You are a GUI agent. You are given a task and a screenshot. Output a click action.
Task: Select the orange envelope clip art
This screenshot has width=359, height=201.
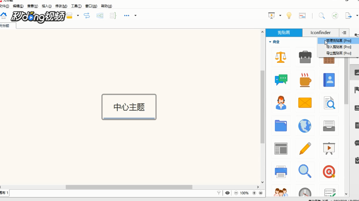305,103
